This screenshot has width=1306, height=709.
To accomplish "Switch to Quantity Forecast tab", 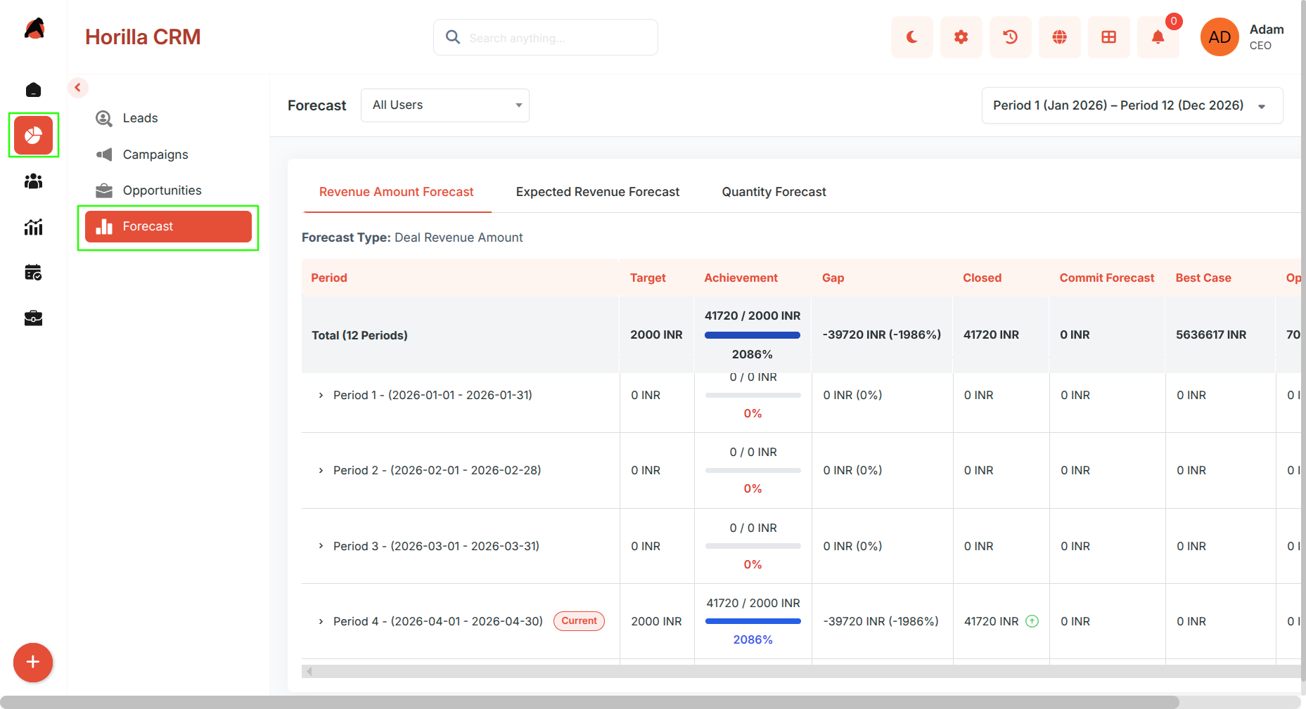I will [774, 192].
